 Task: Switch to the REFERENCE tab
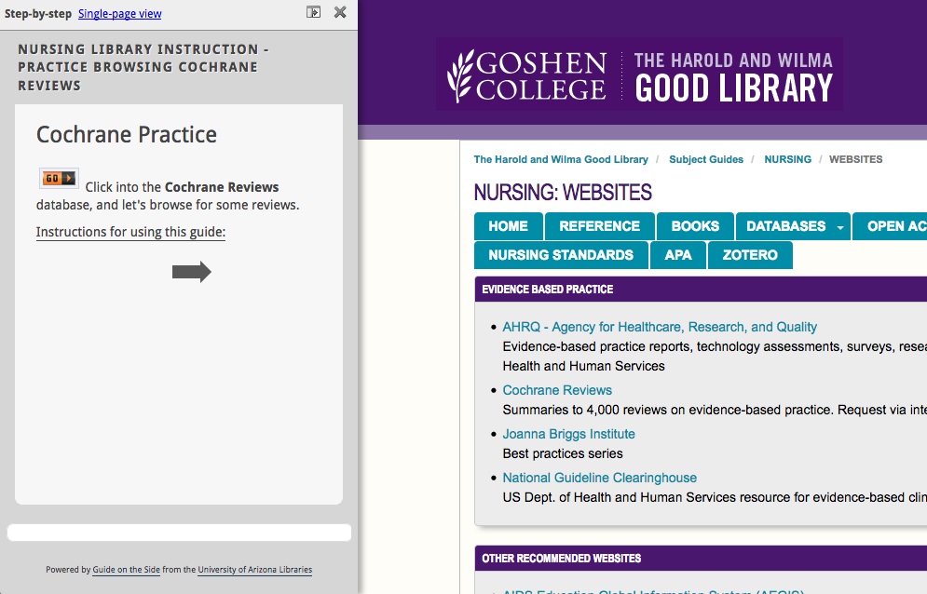[x=599, y=225]
